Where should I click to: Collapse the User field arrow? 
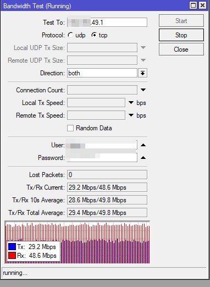143,145
